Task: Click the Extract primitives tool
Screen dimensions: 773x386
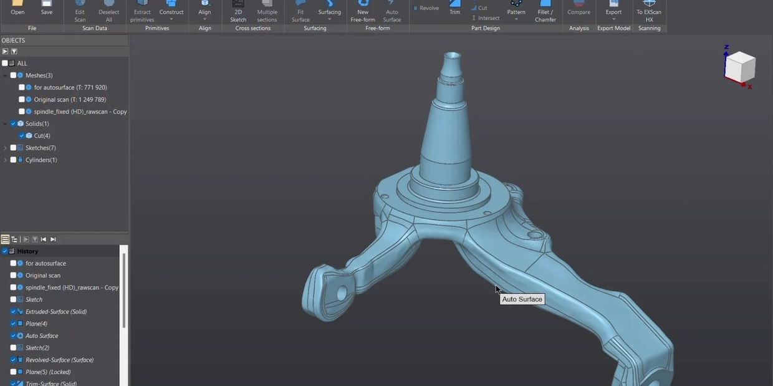Action: [142, 11]
